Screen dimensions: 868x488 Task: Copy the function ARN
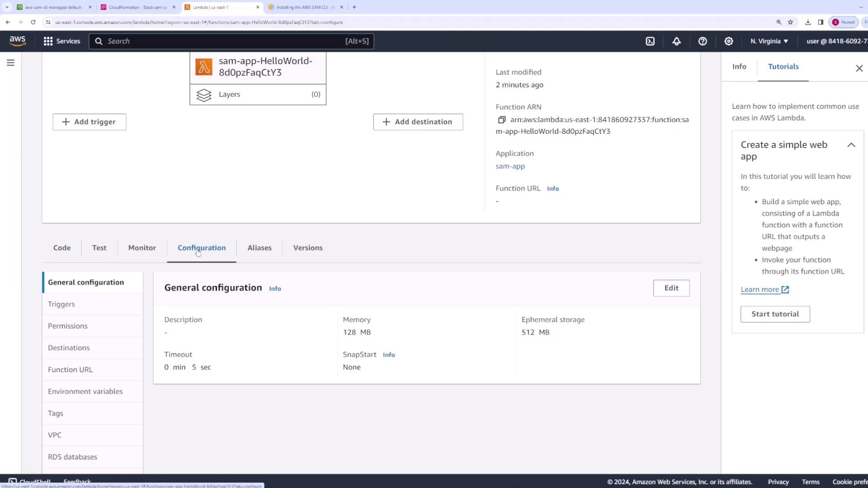[501, 120]
